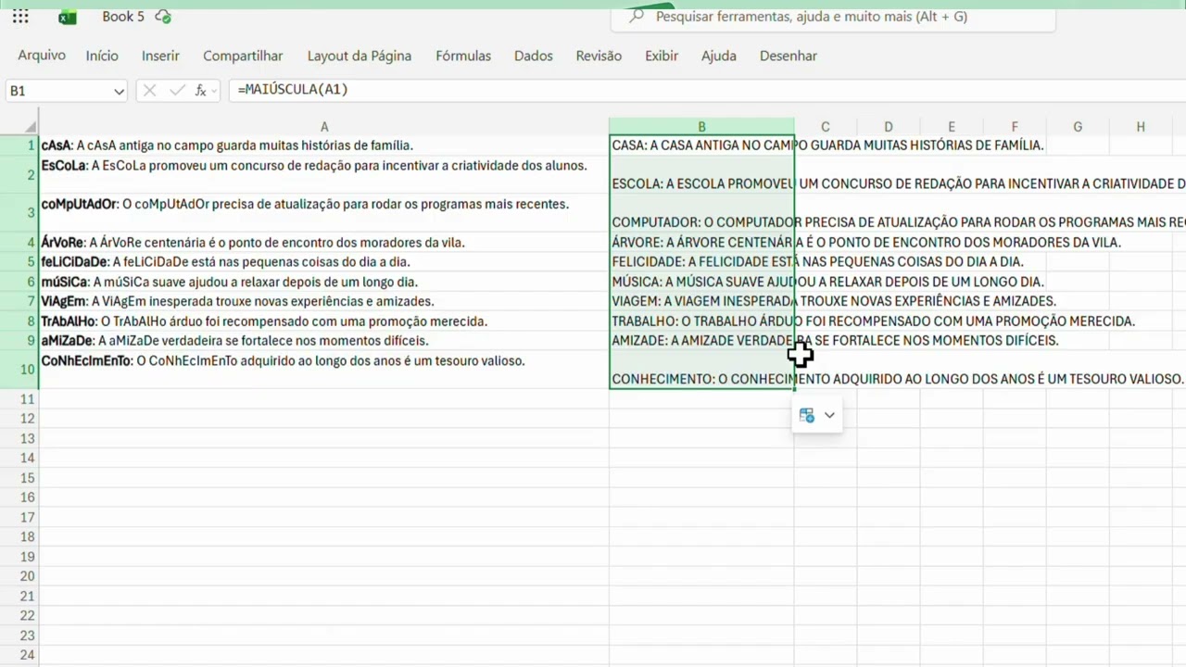The width and height of the screenshot is (1186, 667).
Task: Click the cloud saved status icon
Action: pyautogui.click(x=163, y=17)
